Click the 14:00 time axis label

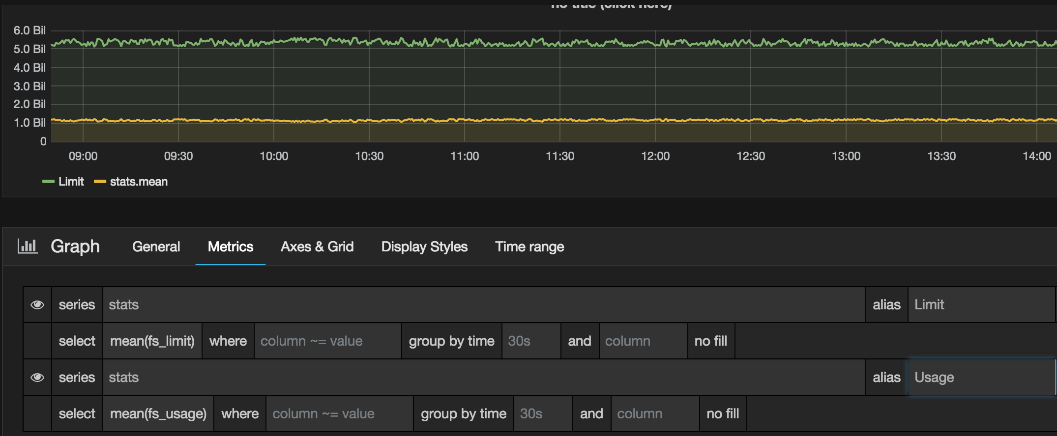tap(1037, 156)
